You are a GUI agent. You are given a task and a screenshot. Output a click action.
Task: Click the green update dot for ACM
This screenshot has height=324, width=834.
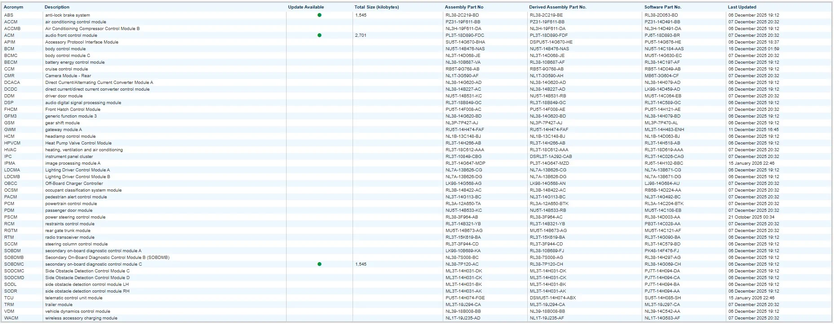pyautogui.click(x=319, y=35)
